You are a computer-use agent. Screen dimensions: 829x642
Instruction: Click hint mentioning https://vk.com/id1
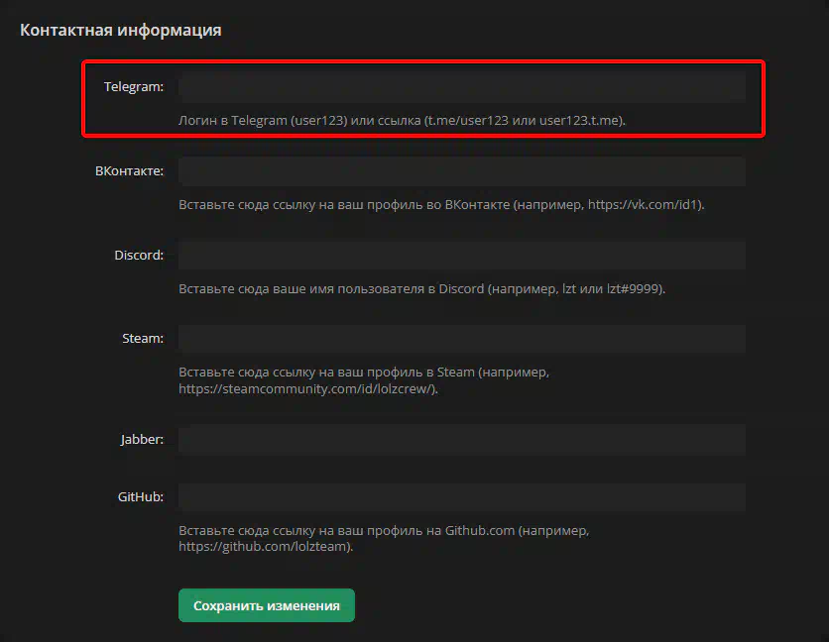(441, 204)
